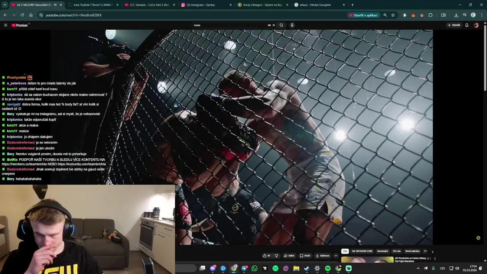The height and width of the screenshot is (274, 487).
Task: Open Steam from the taskbar
Action: click(307, 268)
